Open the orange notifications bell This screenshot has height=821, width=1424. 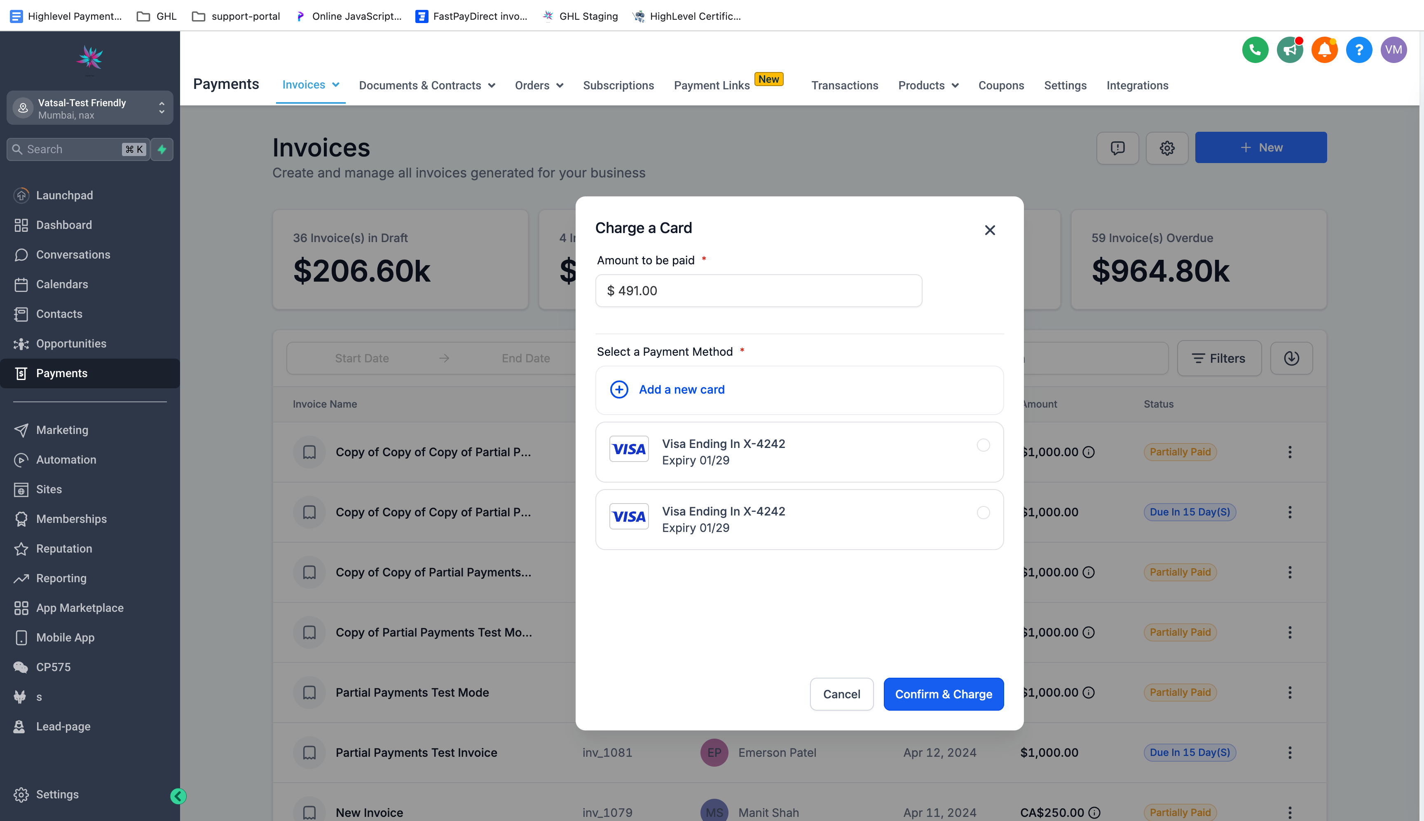coord(1324,50)
